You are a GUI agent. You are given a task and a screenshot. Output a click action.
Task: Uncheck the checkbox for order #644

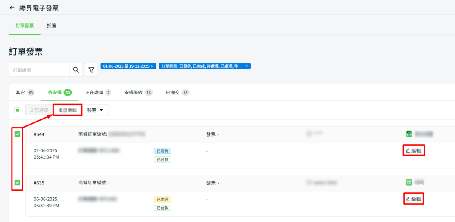(x=17, y=134)
